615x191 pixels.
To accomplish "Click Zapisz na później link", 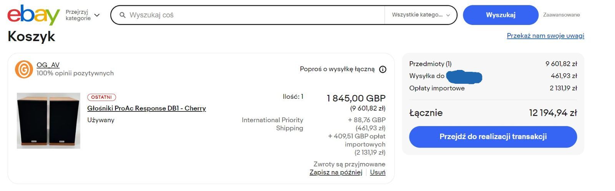I will point(336,172).
